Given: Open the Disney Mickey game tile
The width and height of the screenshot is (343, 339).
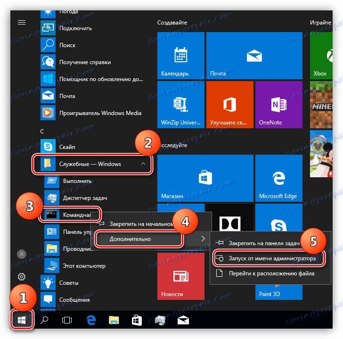Looking at the screenshot, I should [x=321, y=154].
